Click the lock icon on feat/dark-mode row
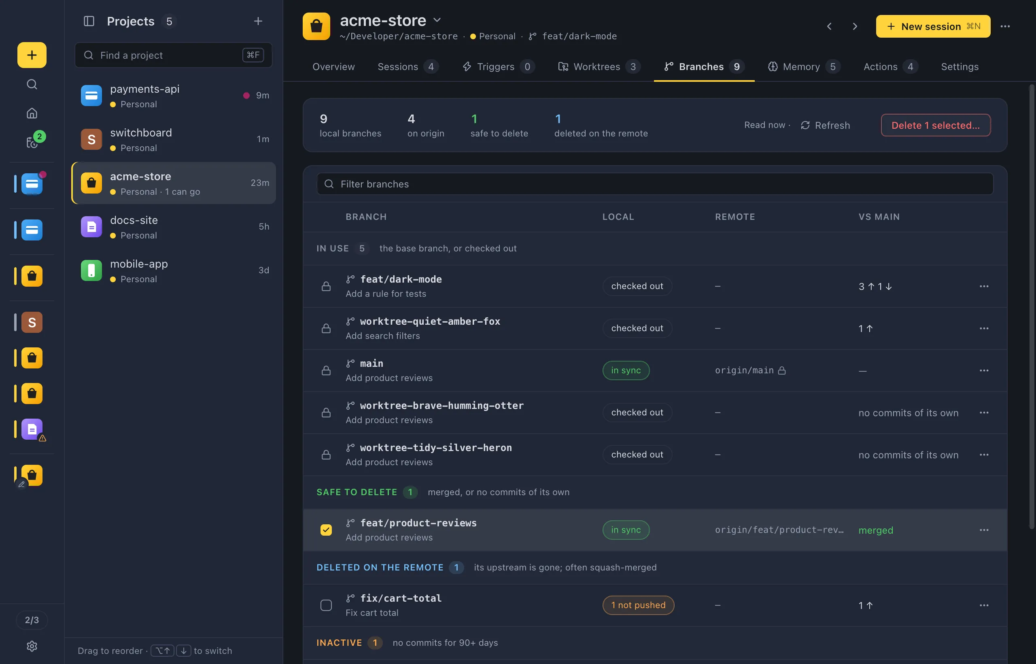The image size is (1036, 664). pos(326,286)
